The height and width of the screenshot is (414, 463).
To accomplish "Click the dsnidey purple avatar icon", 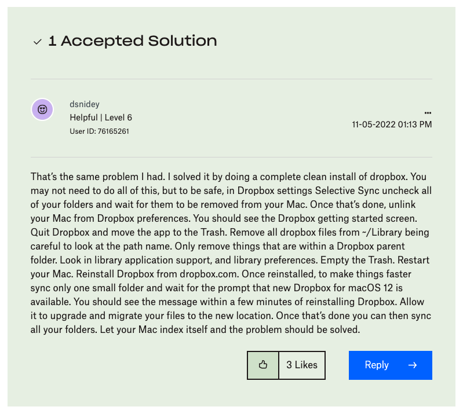I will pyautogui.click(x=42, y=109).
